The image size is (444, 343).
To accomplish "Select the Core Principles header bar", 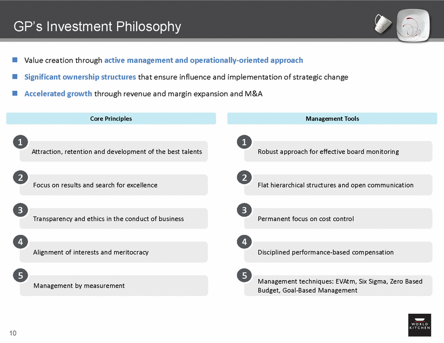I will point(111,118).
